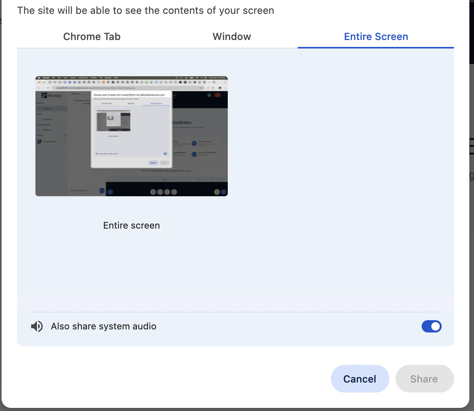Choose the Entire screen preview thumbnail
Viewport: 474px width, 411px height.
(132, 136)
